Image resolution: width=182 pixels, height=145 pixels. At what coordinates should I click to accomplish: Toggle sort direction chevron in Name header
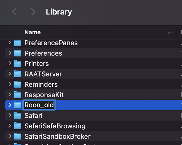click(x=170, y=33)
